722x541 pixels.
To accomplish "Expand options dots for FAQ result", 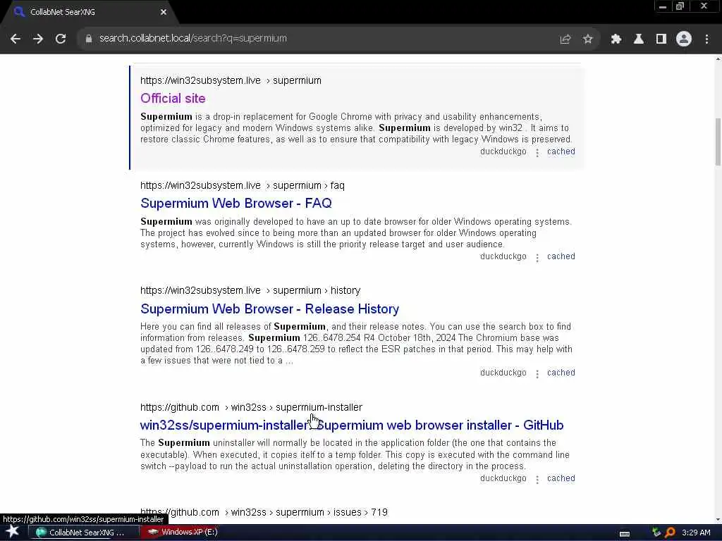I will pos(537,258).
